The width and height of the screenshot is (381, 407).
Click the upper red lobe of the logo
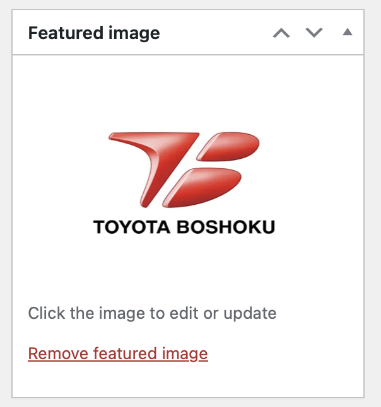(229, 146)
